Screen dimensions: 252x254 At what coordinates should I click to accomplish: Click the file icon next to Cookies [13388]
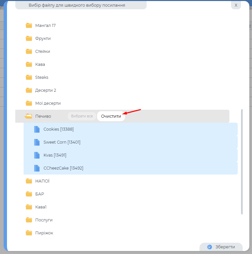(x=37, y=129)
